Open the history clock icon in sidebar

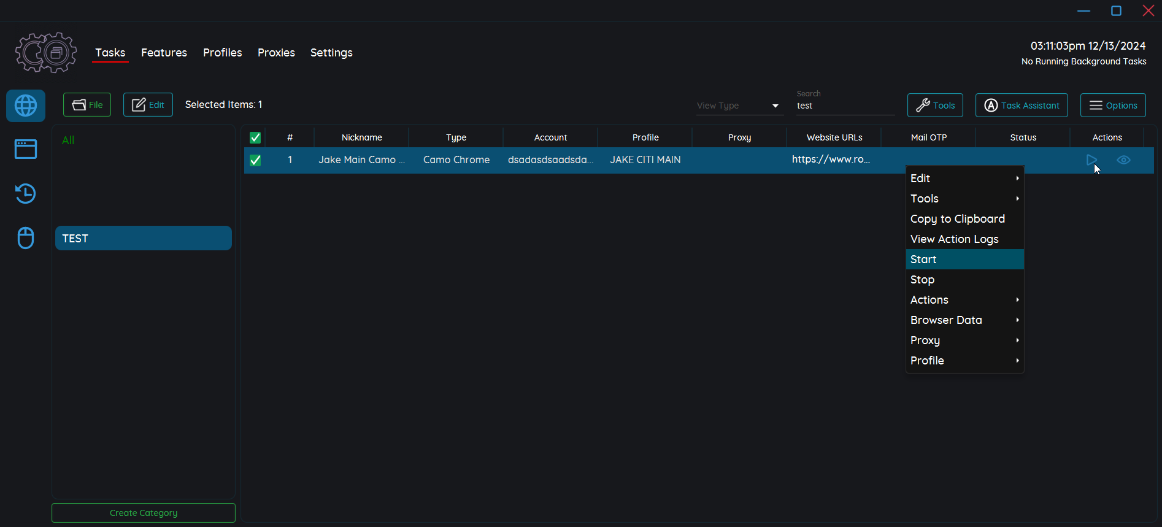[26, 194]
